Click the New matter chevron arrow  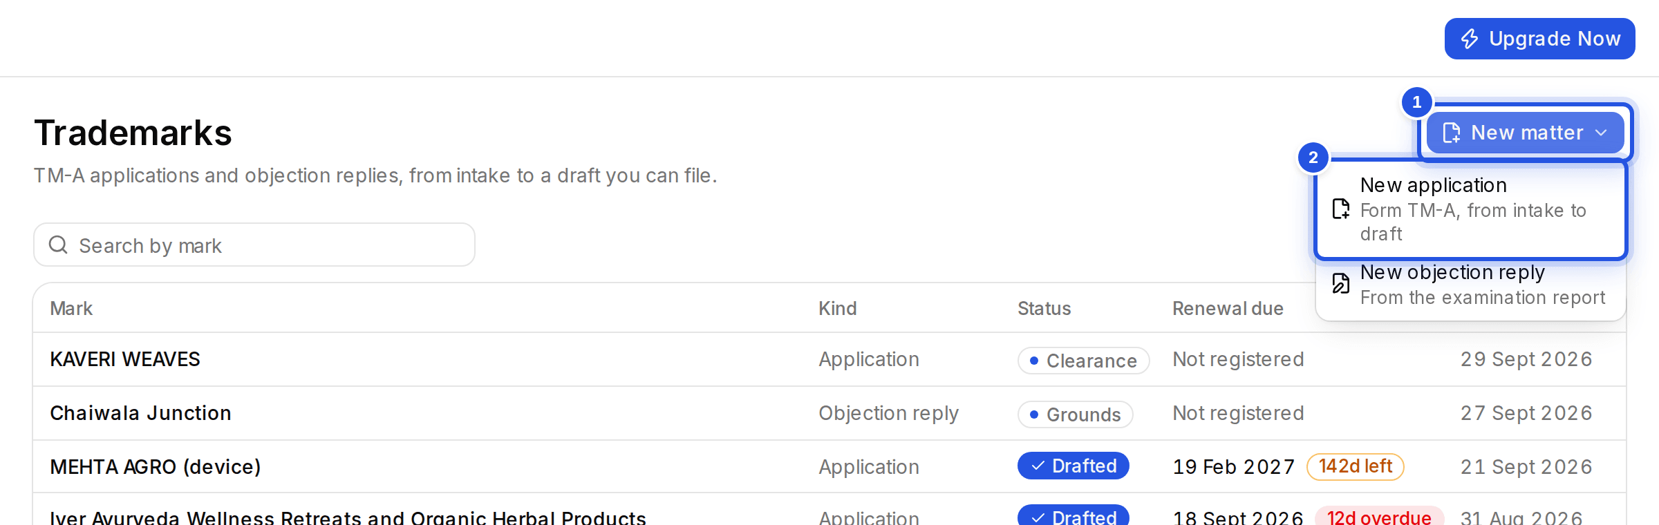pos(1601,133)
